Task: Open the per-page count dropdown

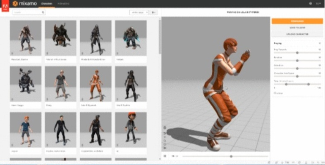Action: pos(139,12)
